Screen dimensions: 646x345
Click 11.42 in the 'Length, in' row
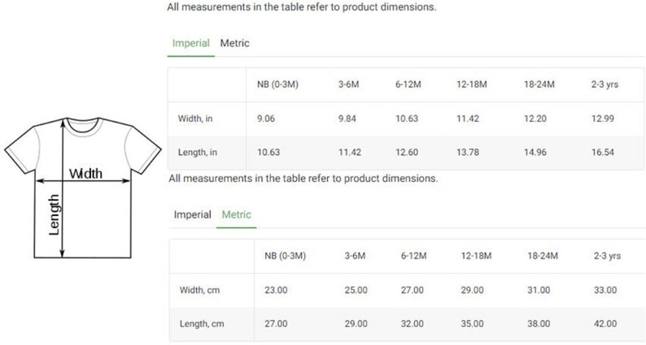pyautogui.click(x=350, y=152)
